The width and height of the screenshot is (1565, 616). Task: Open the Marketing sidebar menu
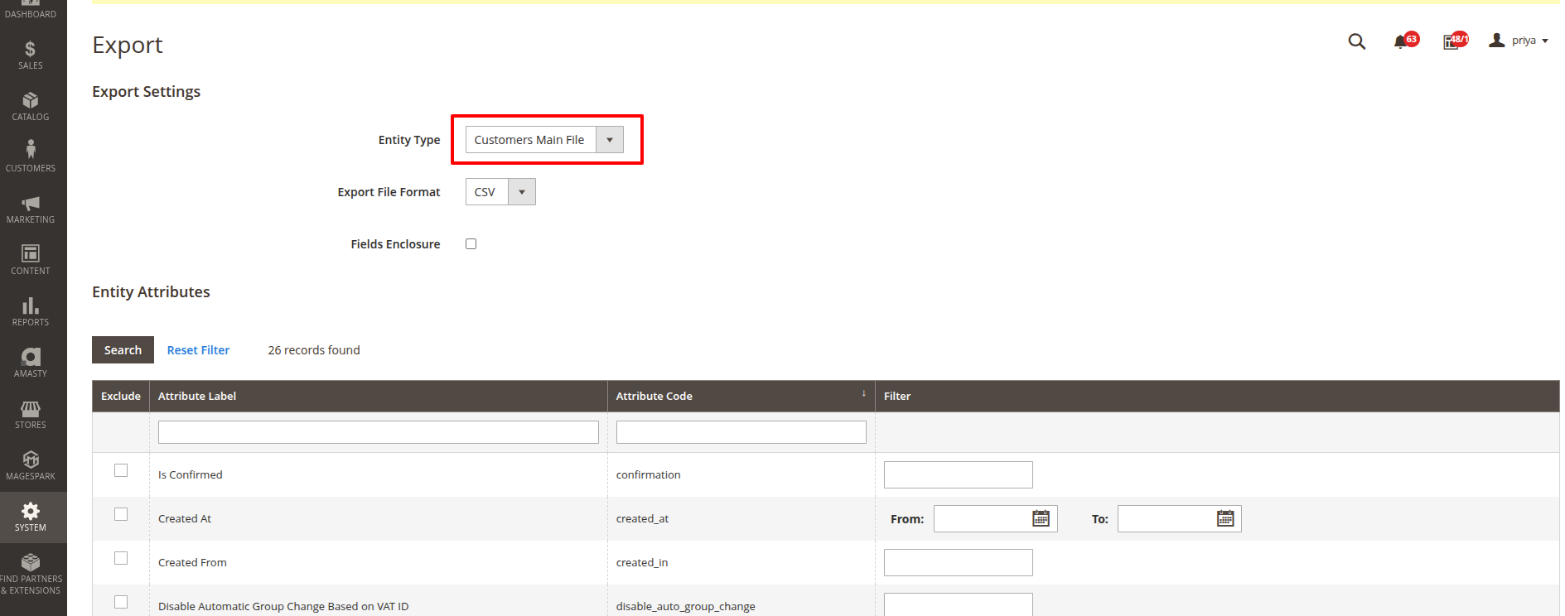(x=31, y=209)
